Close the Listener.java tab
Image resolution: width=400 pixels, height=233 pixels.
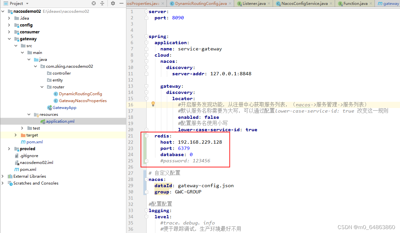[270, 4]
